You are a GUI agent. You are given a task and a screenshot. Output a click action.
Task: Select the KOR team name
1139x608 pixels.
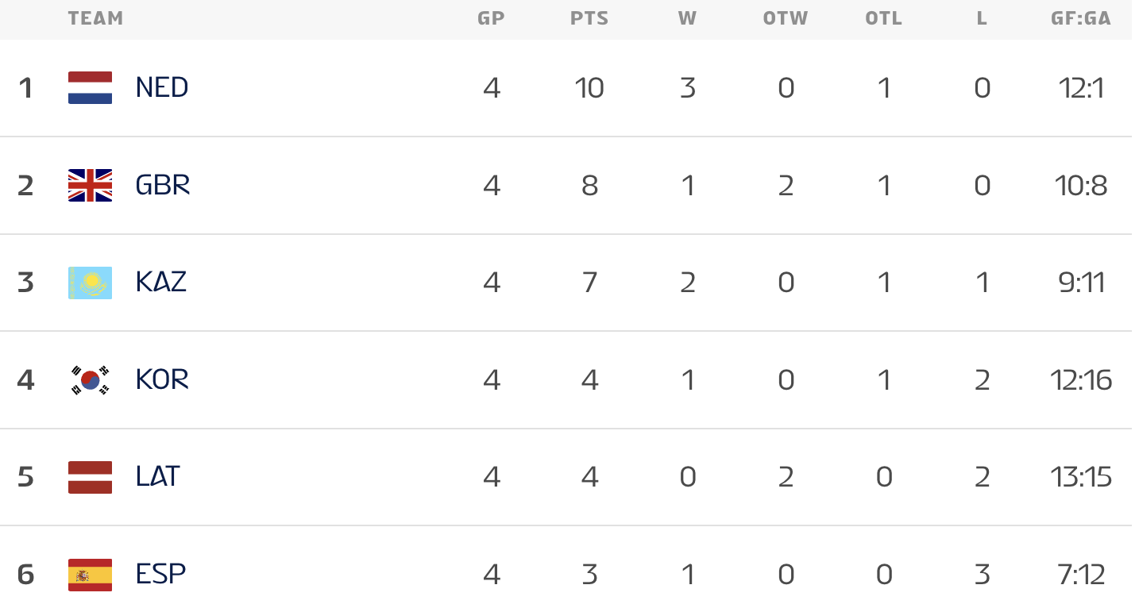point(163,380)
